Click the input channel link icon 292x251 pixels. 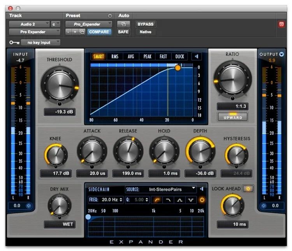coord(28,206)
